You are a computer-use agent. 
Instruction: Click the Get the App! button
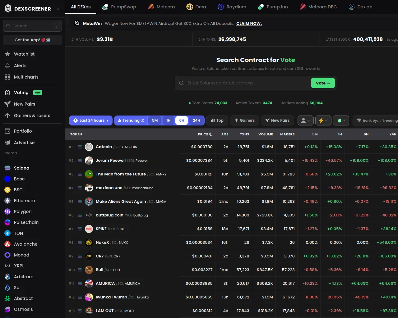pos(32,40)
